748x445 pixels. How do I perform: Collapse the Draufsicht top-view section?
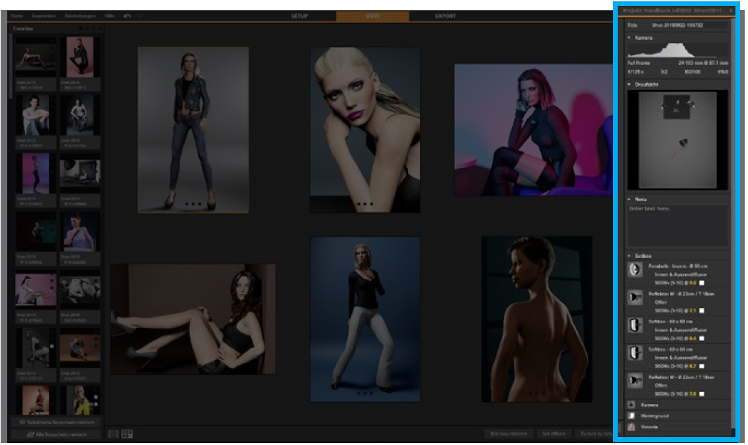pos(629,85)
